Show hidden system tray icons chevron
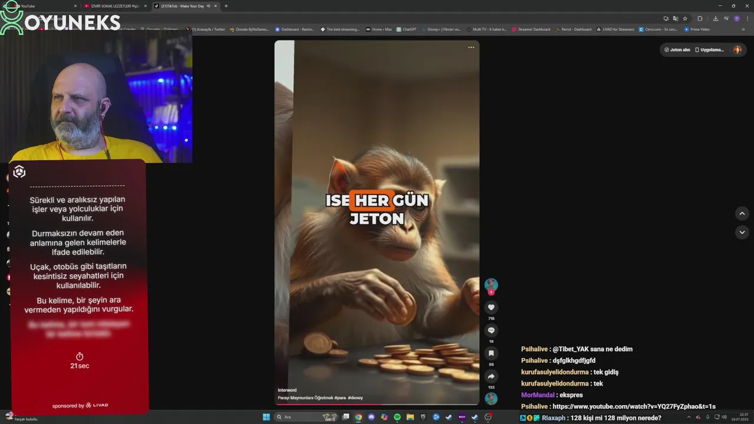The width and height of the screenshot is (754, 424). (x=689, y=417)
